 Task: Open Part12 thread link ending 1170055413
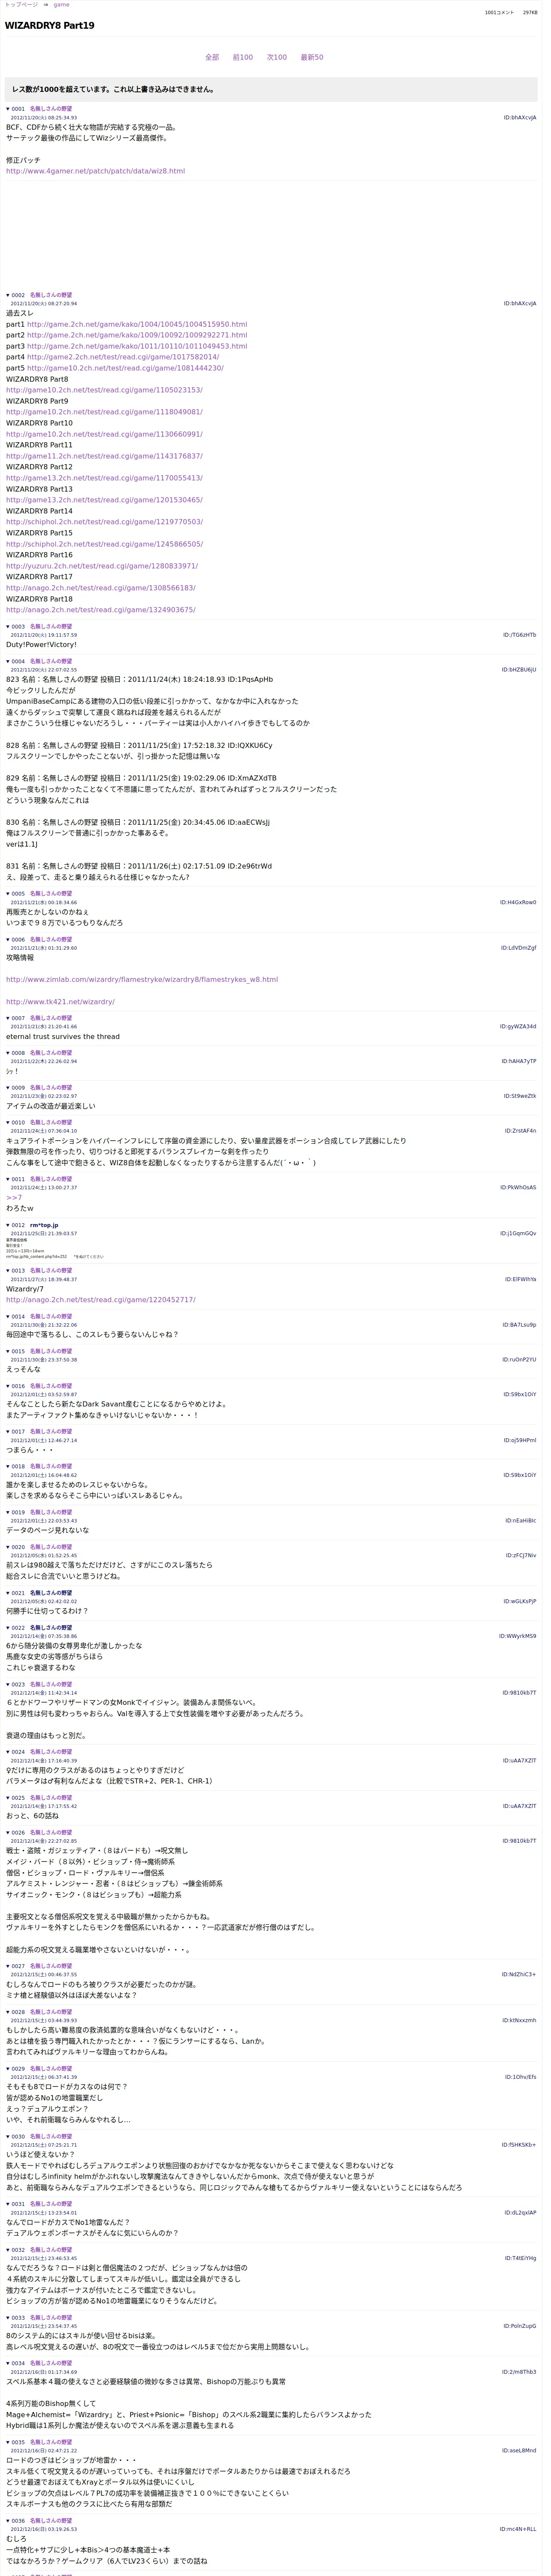coord(104,478)
